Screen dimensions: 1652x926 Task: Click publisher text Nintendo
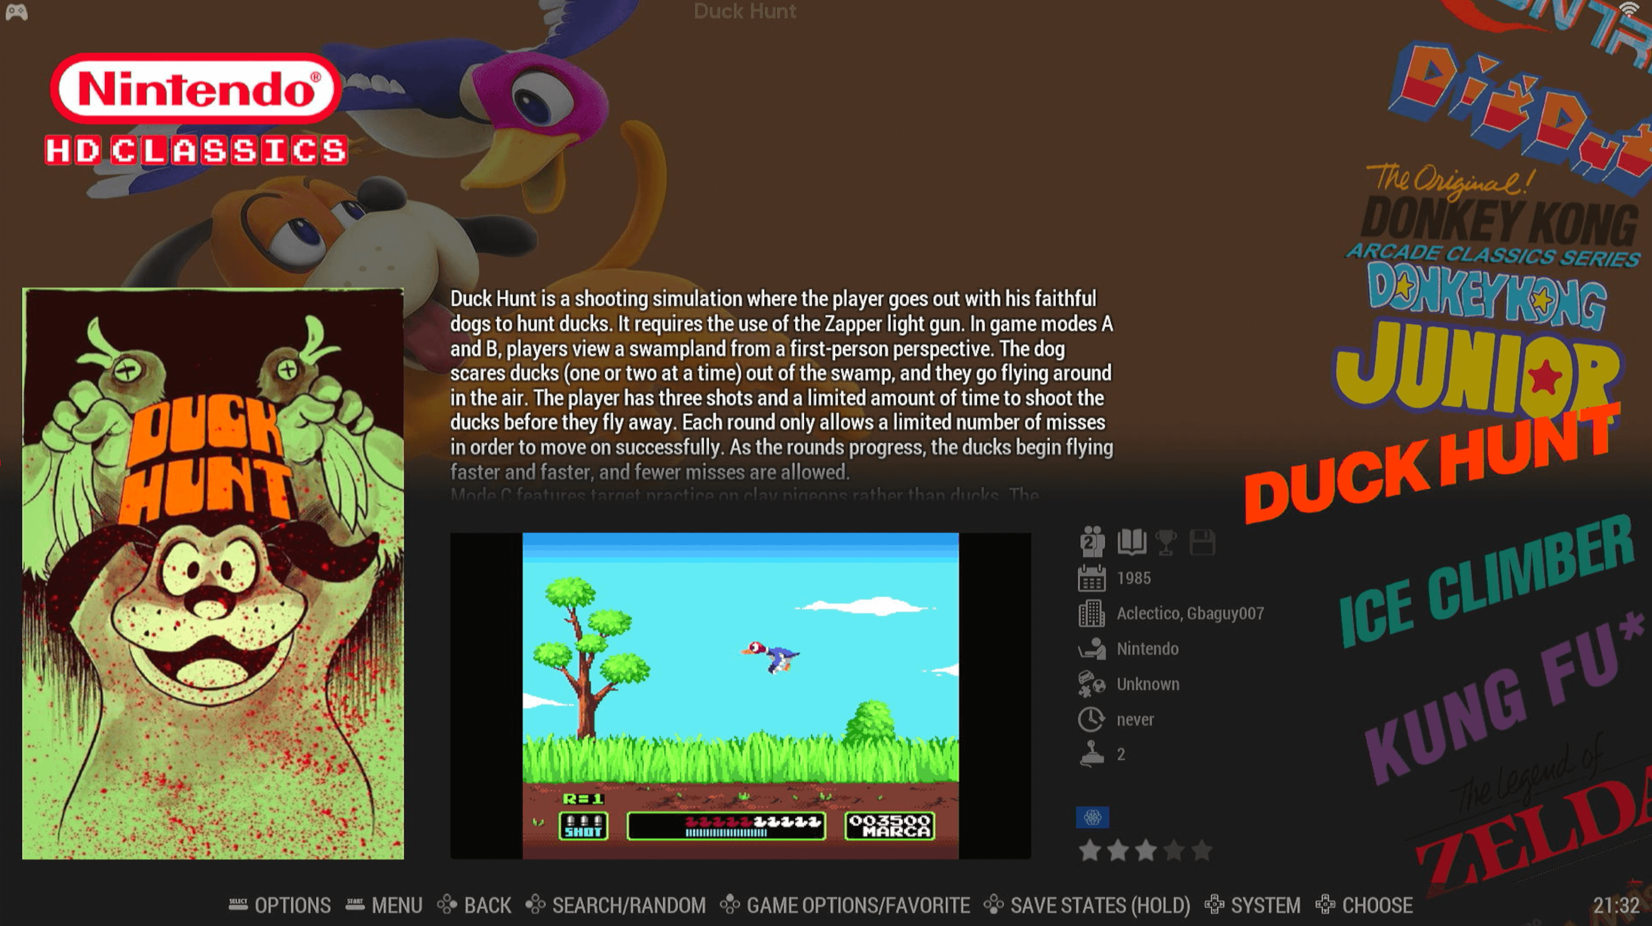[1147, 648]
